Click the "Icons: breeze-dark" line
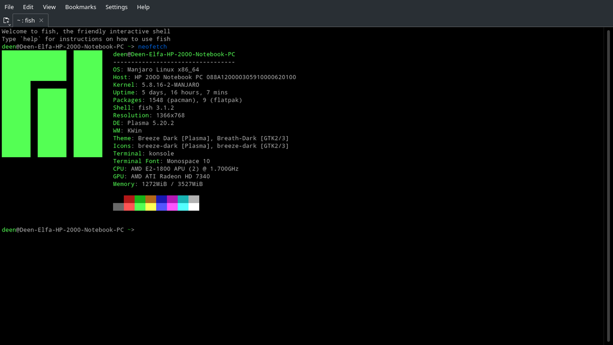 coord(201,146)
